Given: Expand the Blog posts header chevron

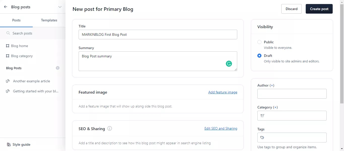Looking at the screenshot, I should pyautogui.click(x=60, y=7).
